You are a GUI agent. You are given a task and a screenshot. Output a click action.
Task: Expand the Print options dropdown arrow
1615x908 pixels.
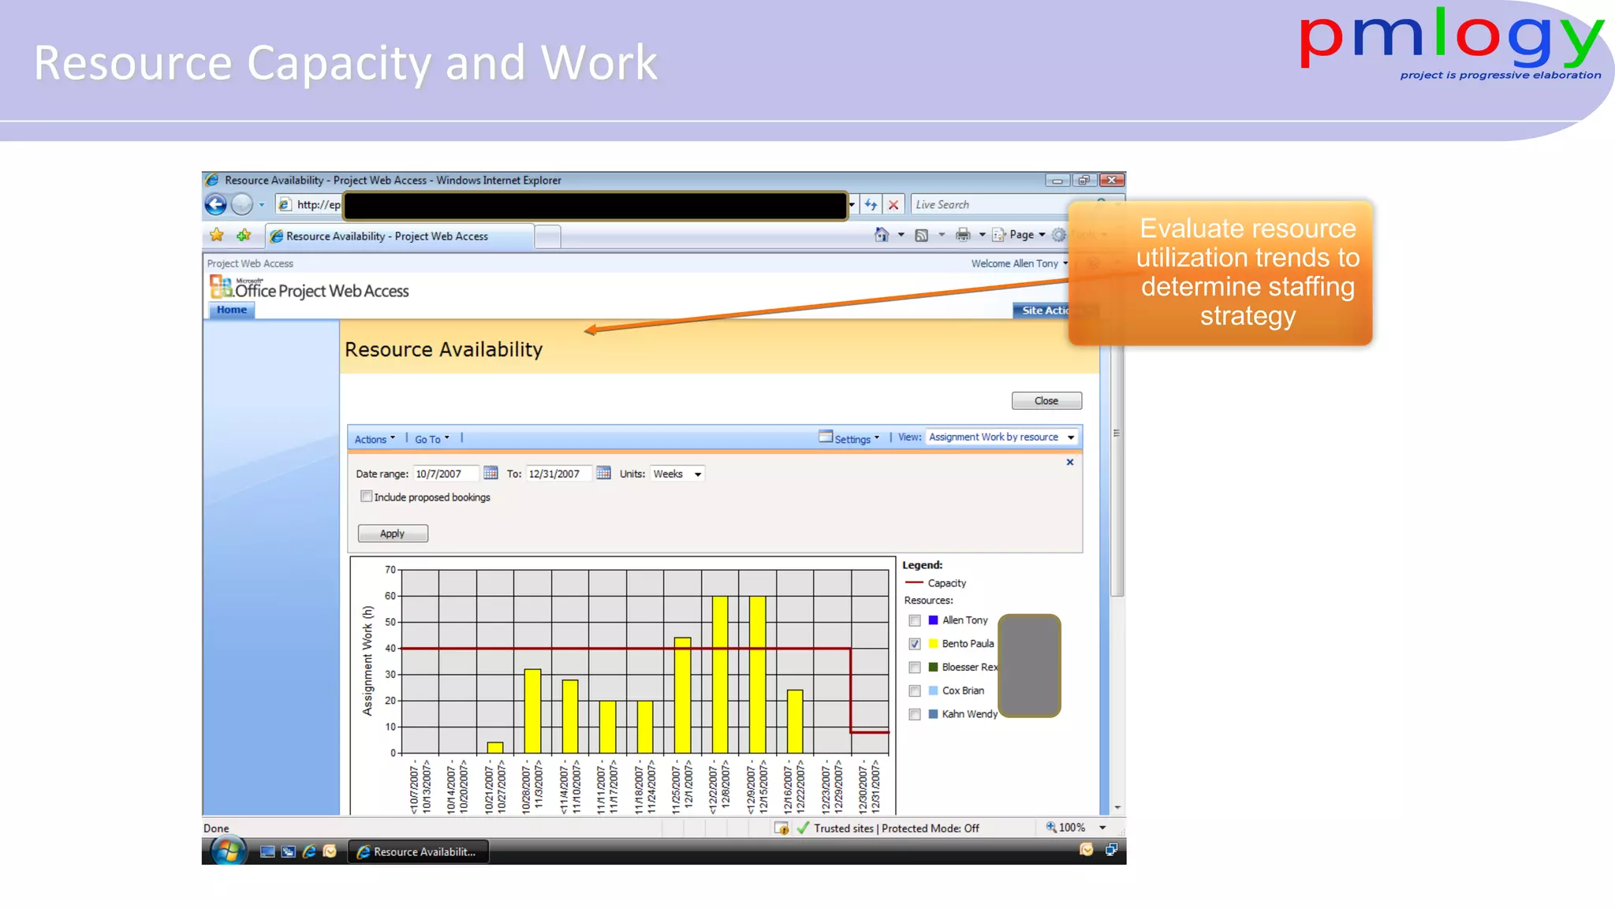982,235
